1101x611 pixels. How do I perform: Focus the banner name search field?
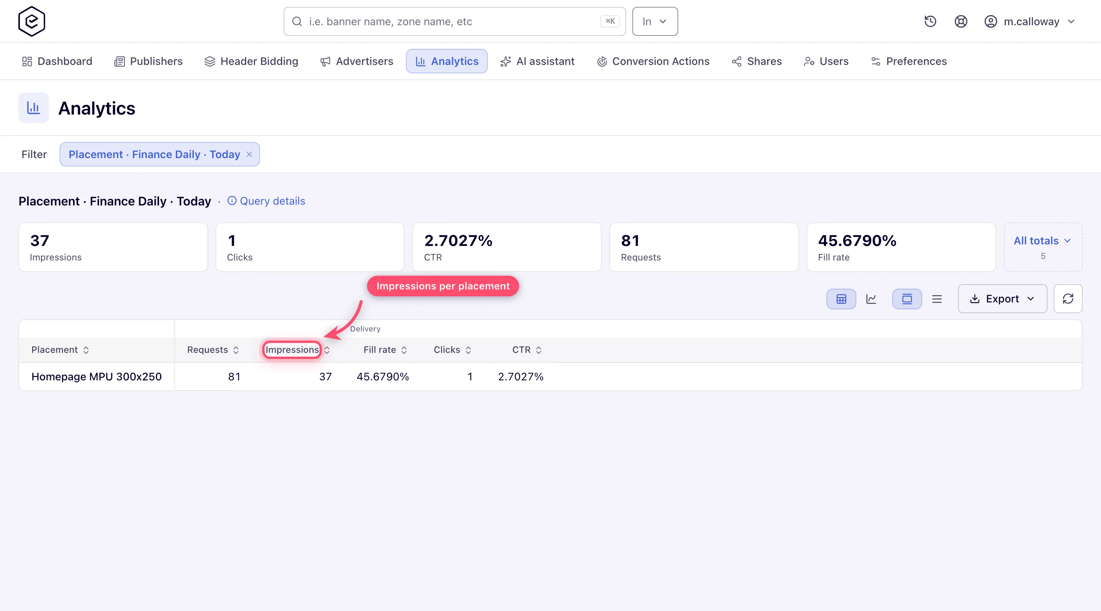pyautogui.click(x=455, y=21)
